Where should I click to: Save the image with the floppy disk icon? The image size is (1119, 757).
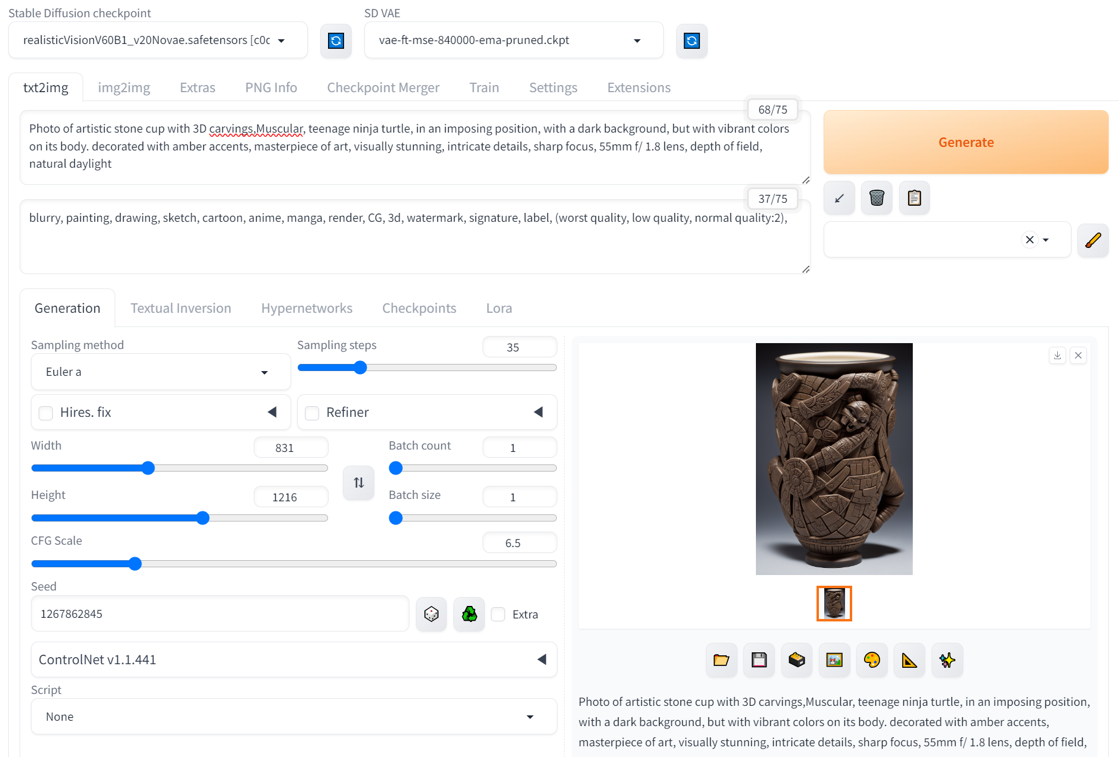point(759,659)
